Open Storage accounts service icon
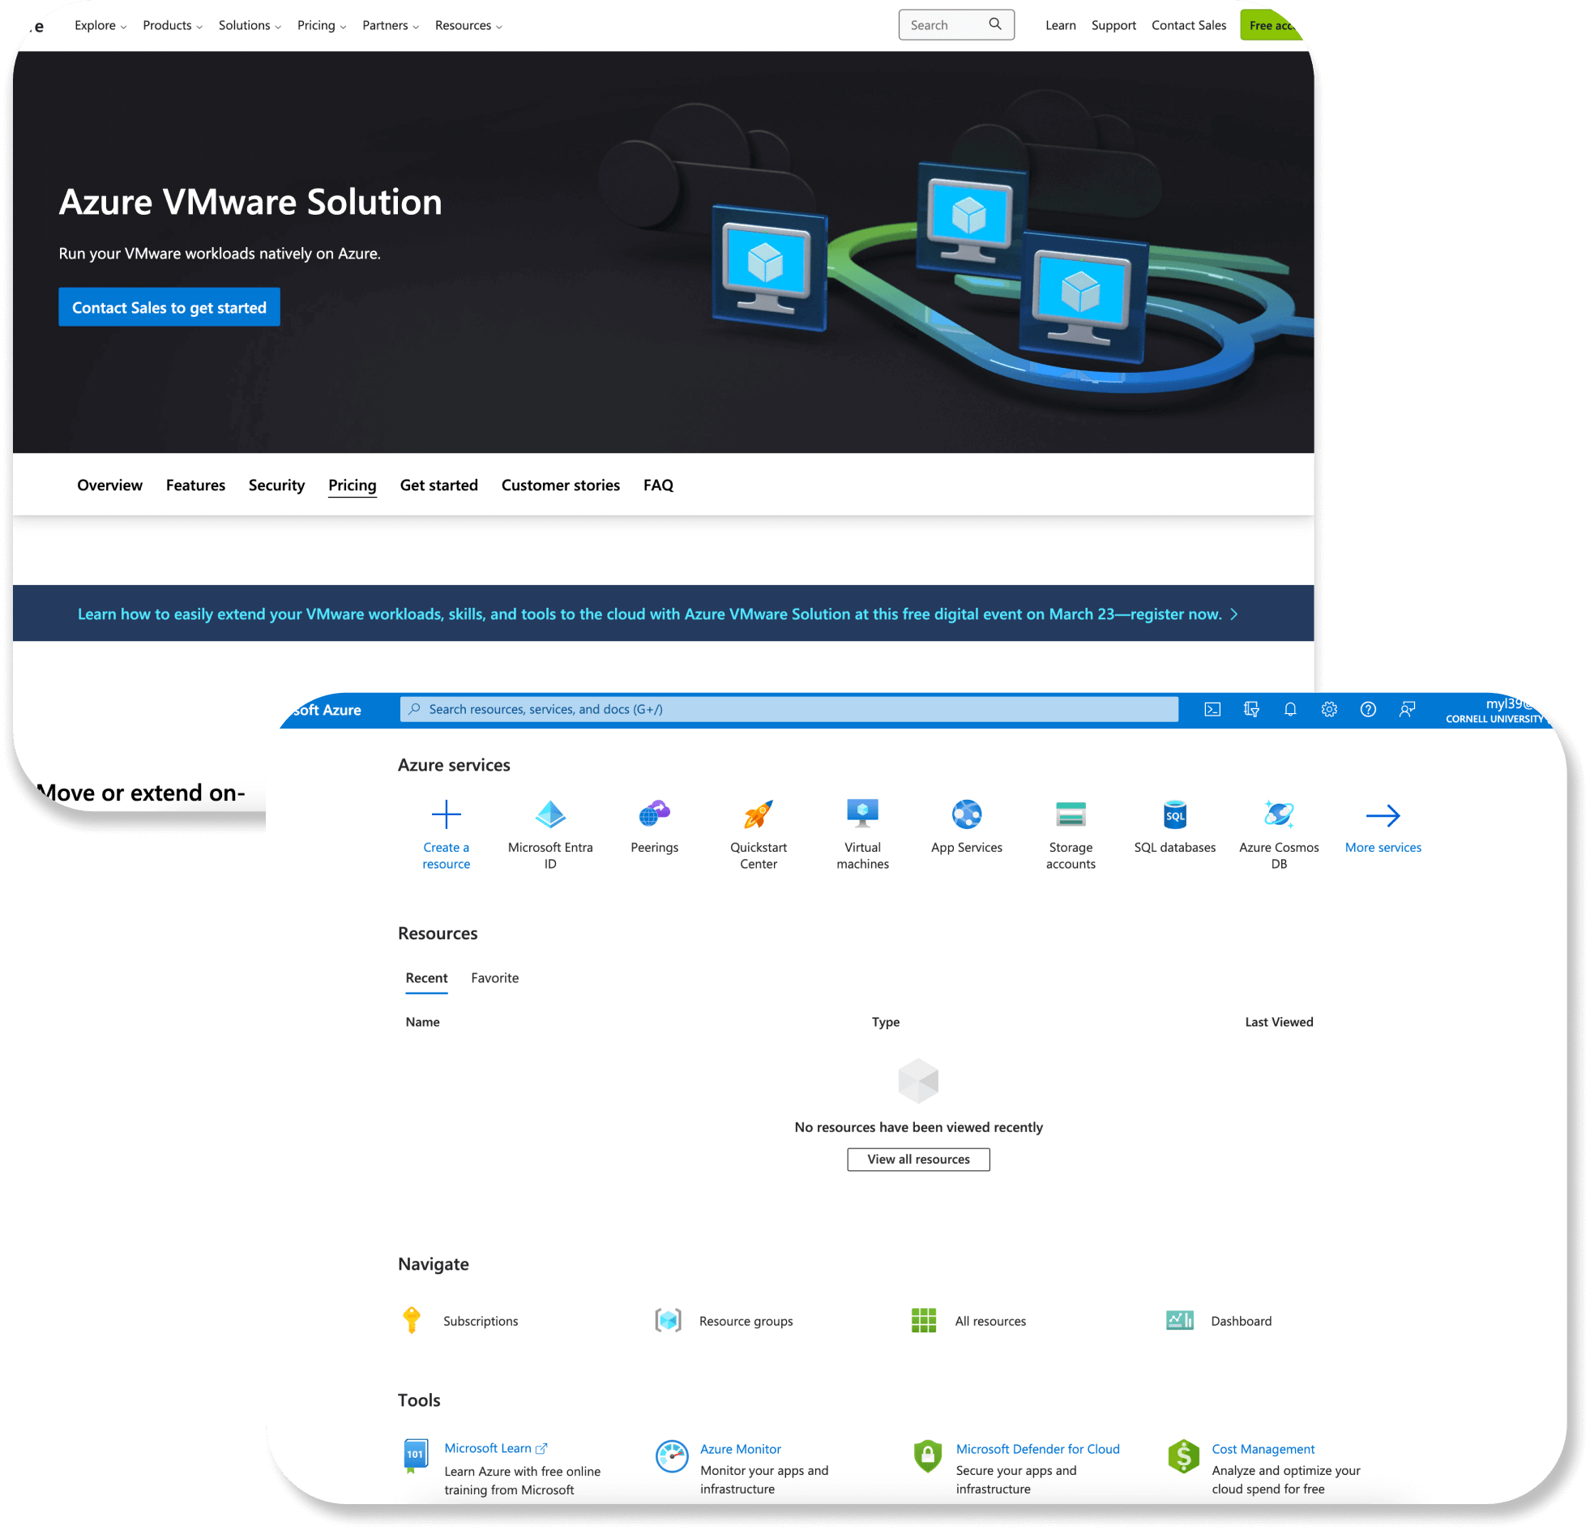This screenshot has height=1530, width=1590. [1071, 814]
